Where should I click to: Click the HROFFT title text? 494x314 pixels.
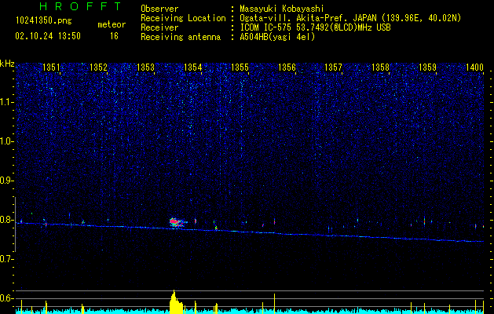click(x=81, y=6)
